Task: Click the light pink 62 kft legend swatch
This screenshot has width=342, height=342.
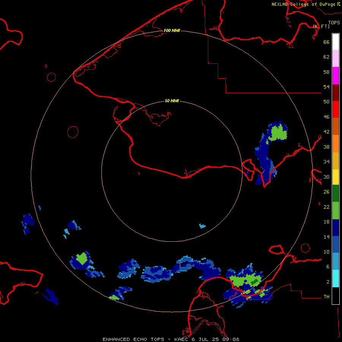Action: (x=336, y=59)
